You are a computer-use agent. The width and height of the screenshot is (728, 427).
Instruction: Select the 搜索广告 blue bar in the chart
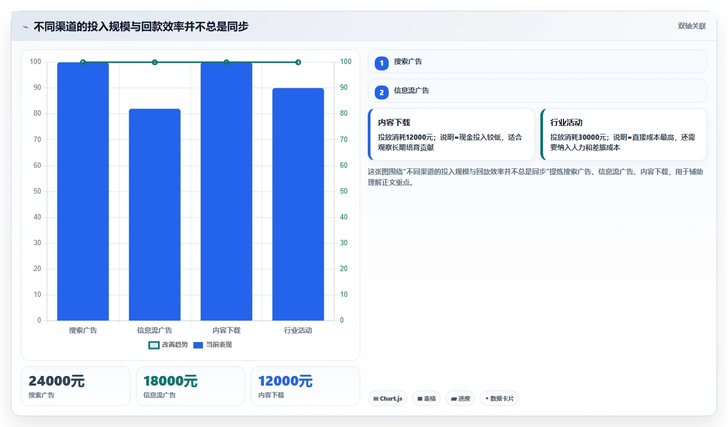pos(83,191)
